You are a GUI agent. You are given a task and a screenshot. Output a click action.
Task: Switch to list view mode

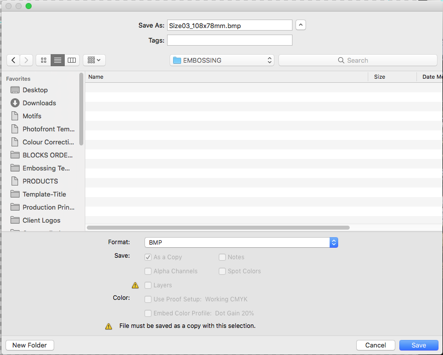point(58,60)
